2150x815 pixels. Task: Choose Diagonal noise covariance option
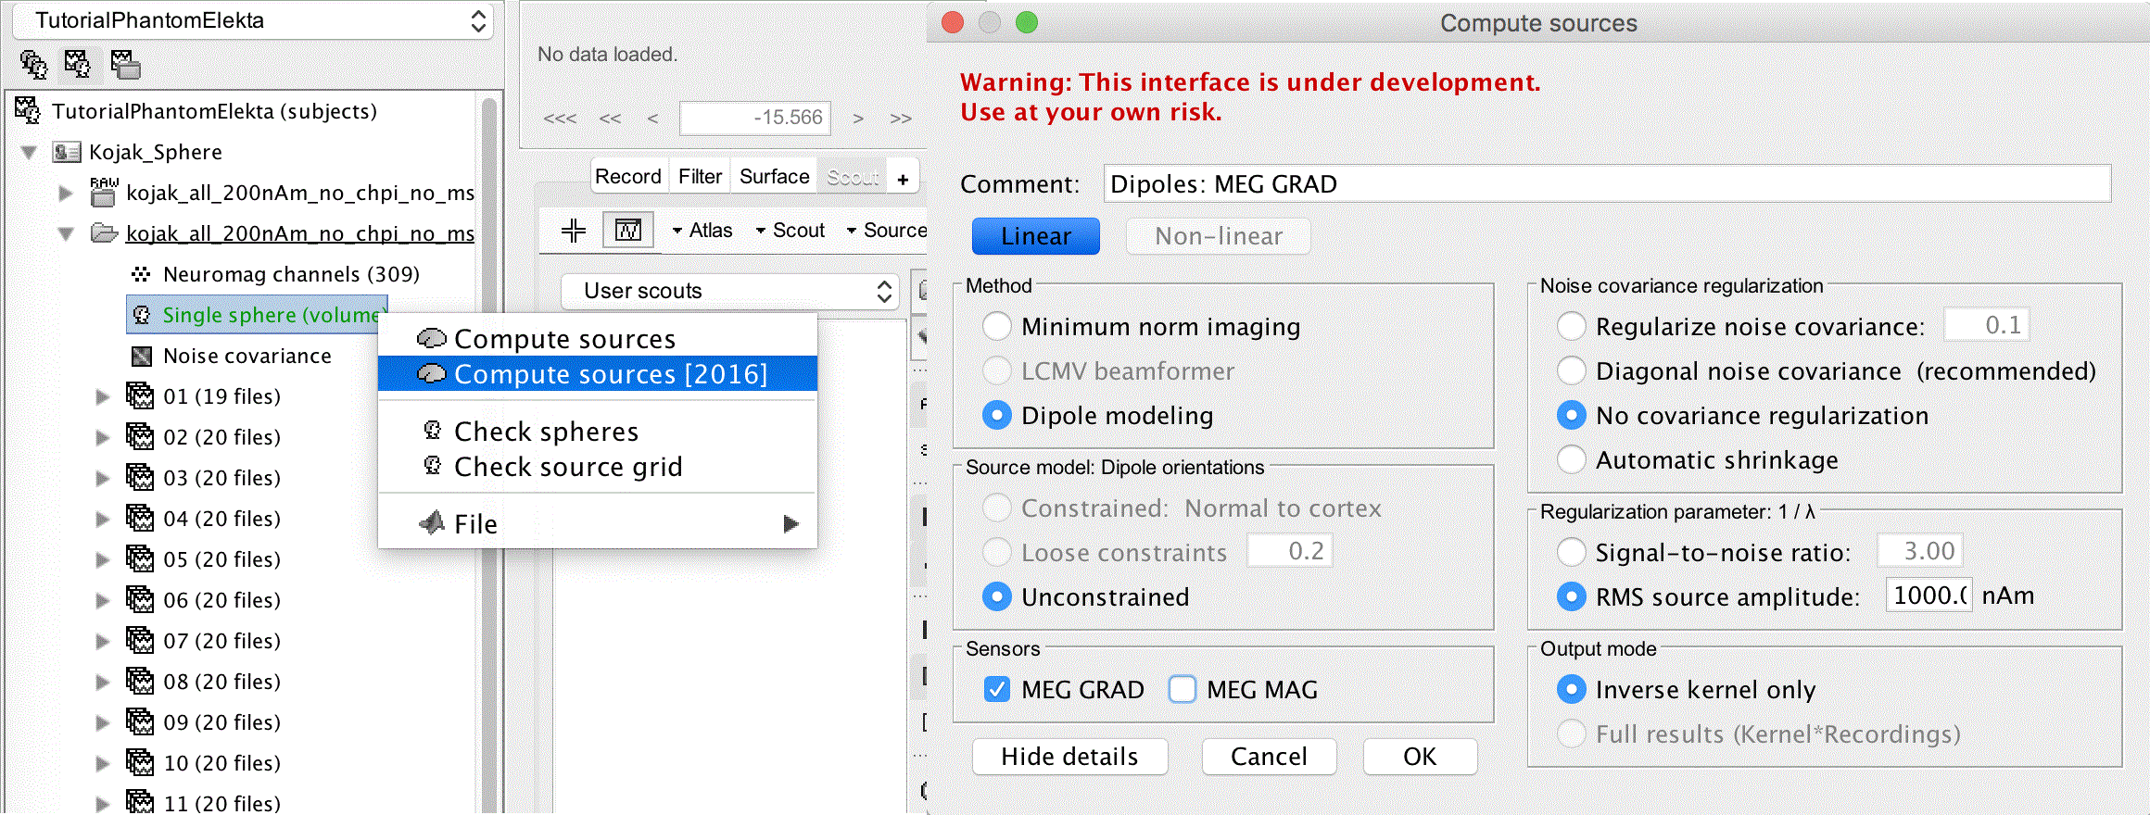pyautogui.click(x=1572, y=370)
